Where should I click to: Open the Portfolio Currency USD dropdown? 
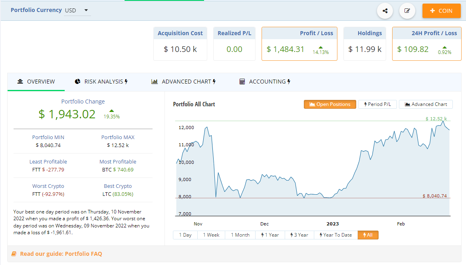click(77, 10)
